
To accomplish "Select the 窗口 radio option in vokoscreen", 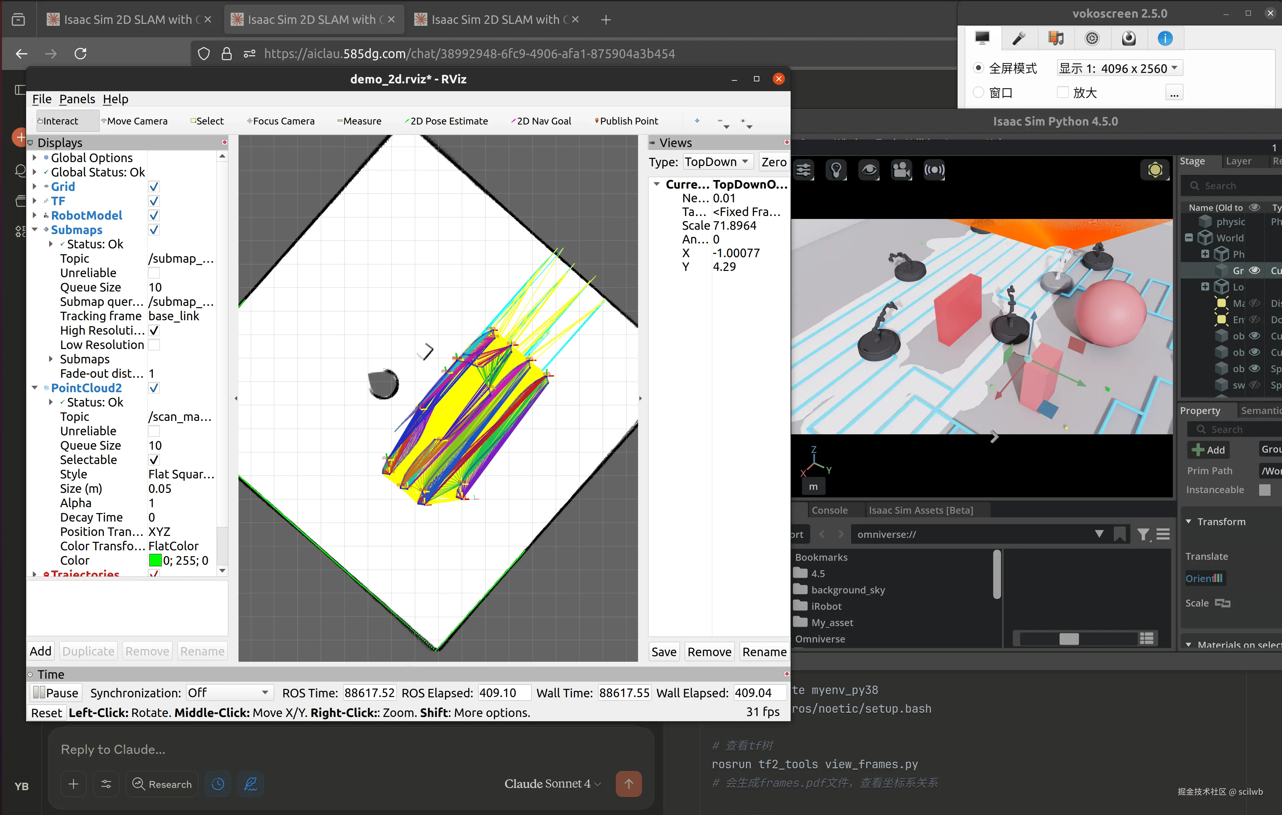I will [978, 91].
